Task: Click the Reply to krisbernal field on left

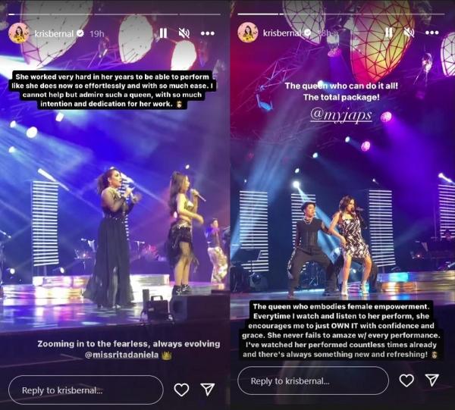Action: (86, 390)
